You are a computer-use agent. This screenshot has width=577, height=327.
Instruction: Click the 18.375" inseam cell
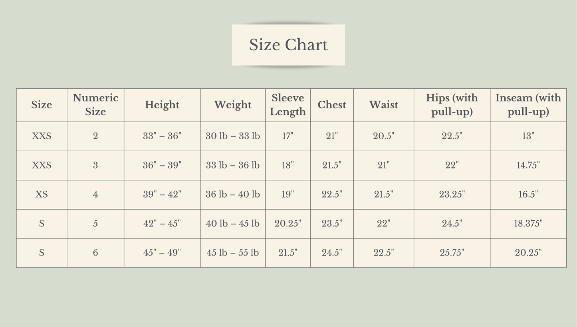tap(528, 224)
